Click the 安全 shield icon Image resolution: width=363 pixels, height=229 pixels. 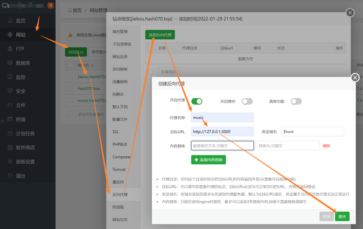coord(10,91)
